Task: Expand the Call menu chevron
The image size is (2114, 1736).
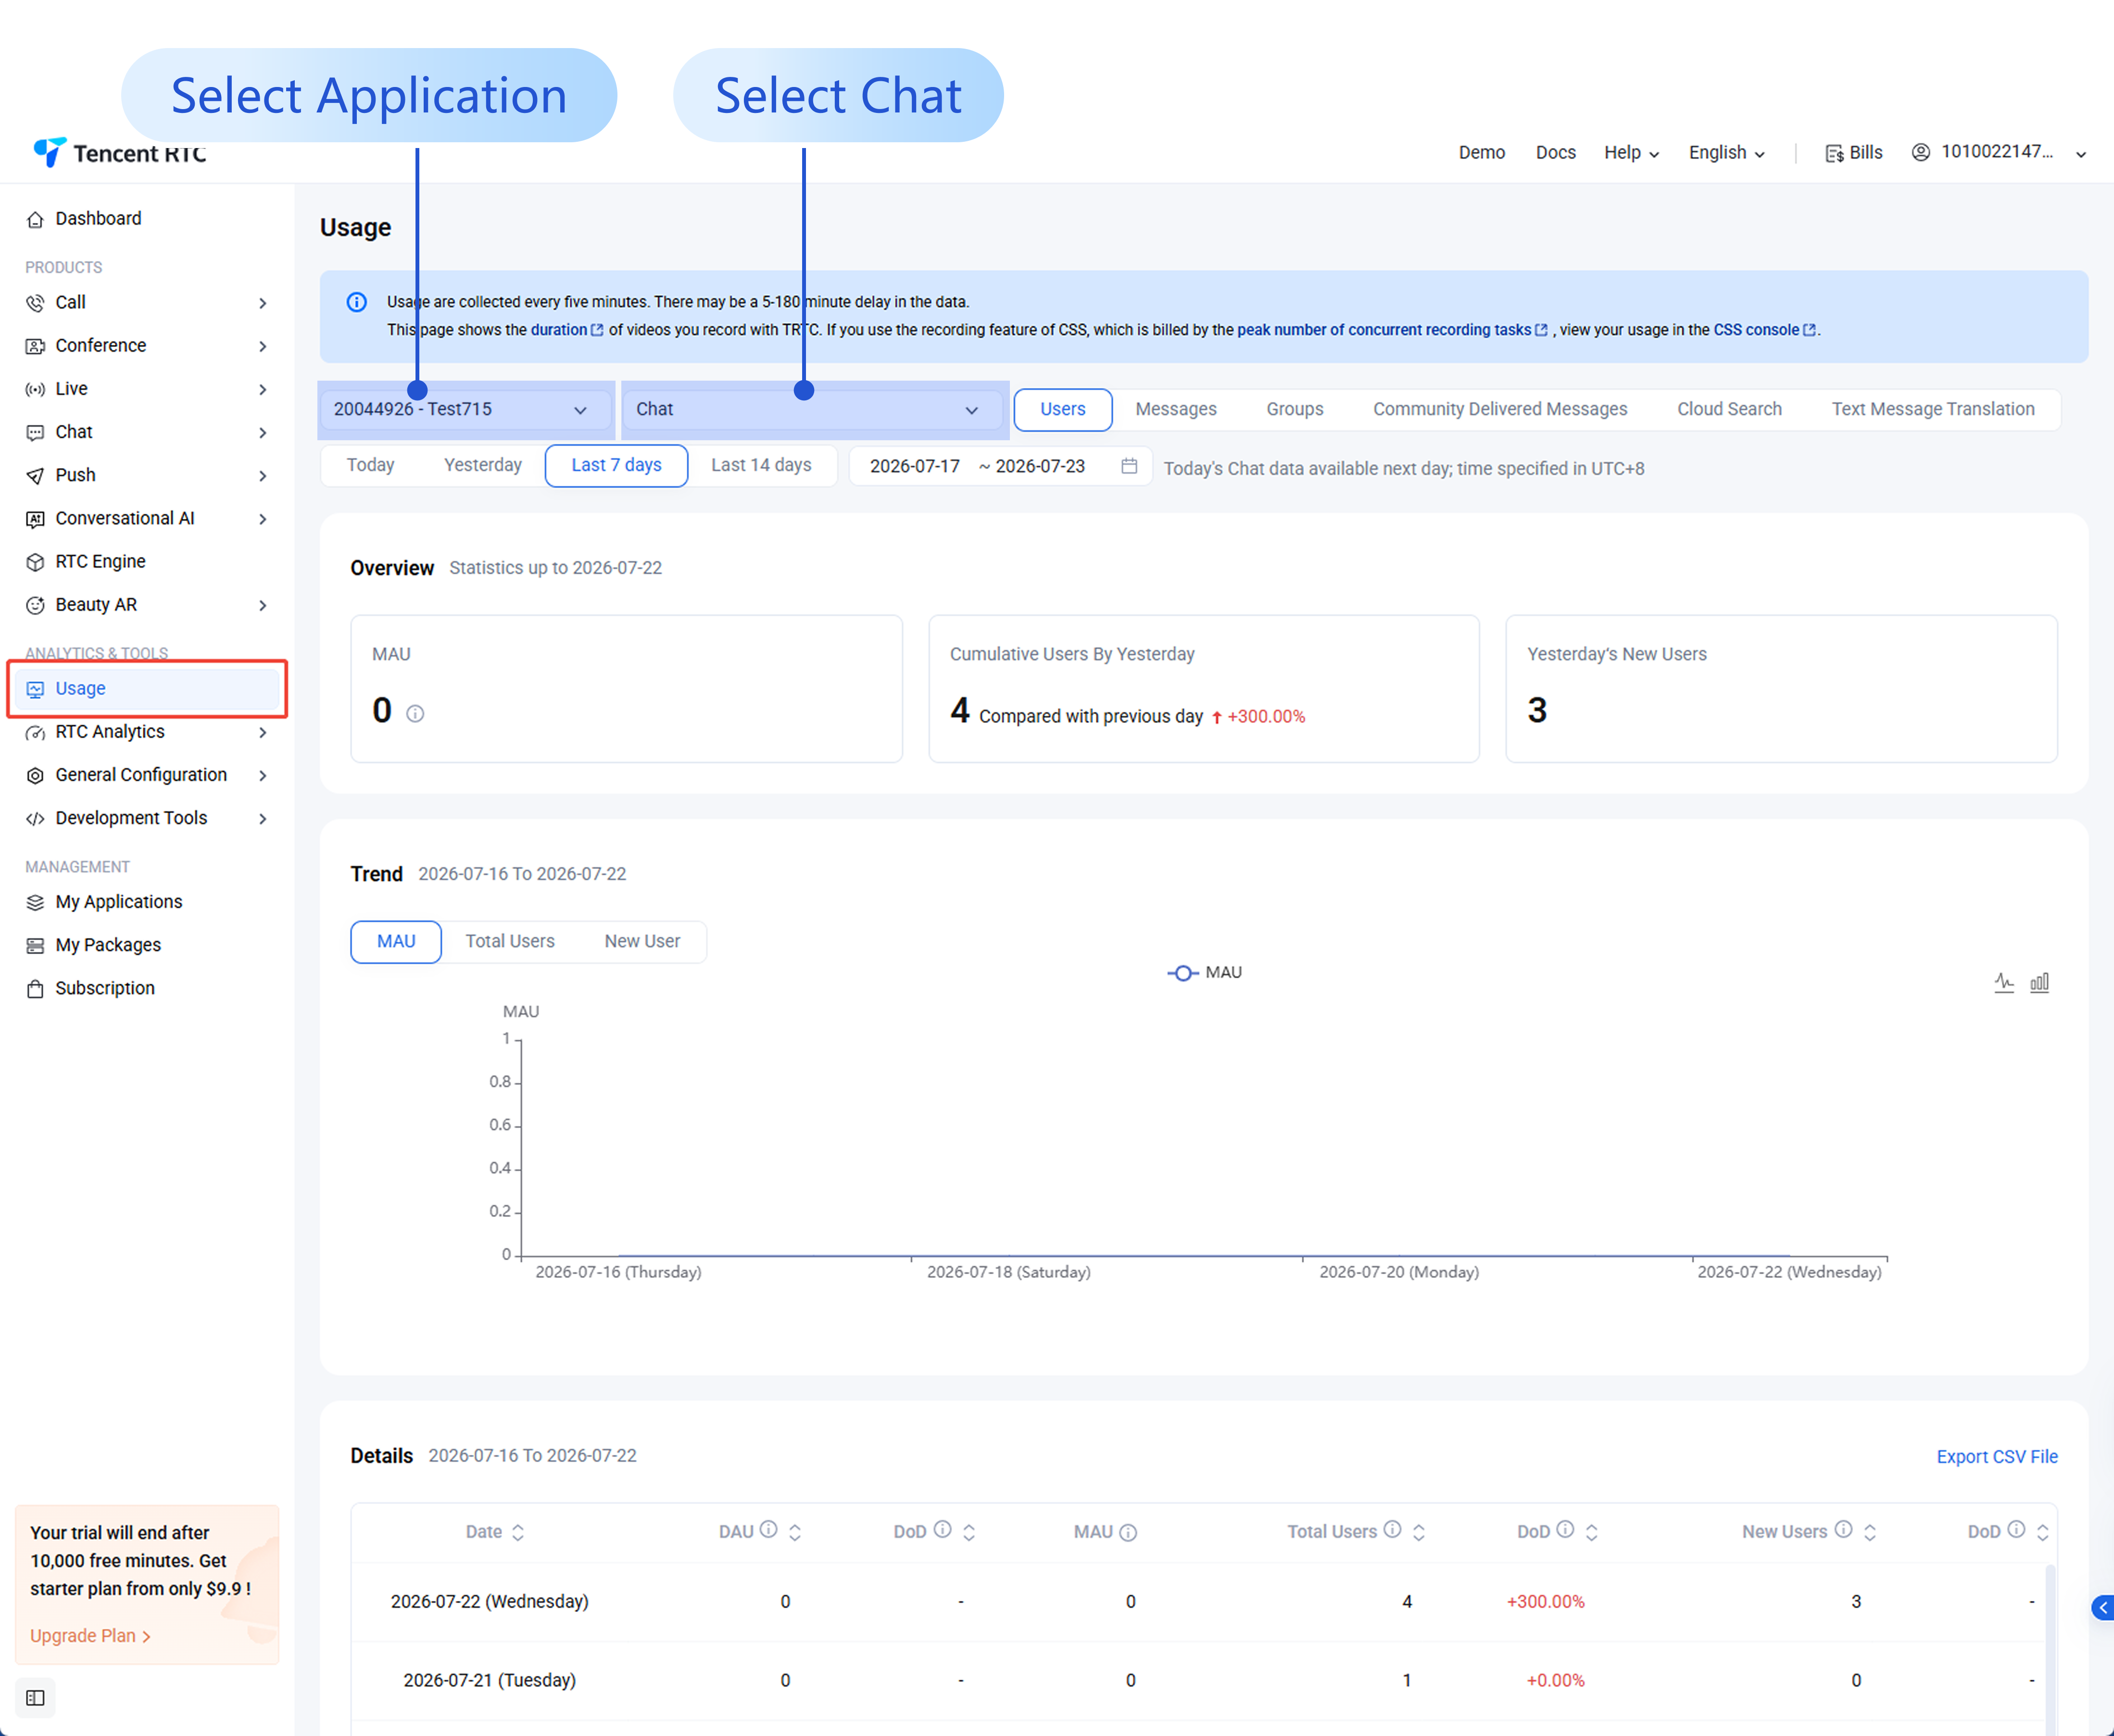Action: [262, 303]
